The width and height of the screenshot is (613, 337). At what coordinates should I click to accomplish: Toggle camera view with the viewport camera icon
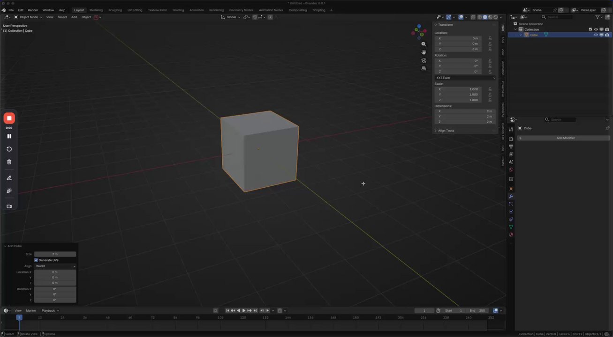coord(424,60)
